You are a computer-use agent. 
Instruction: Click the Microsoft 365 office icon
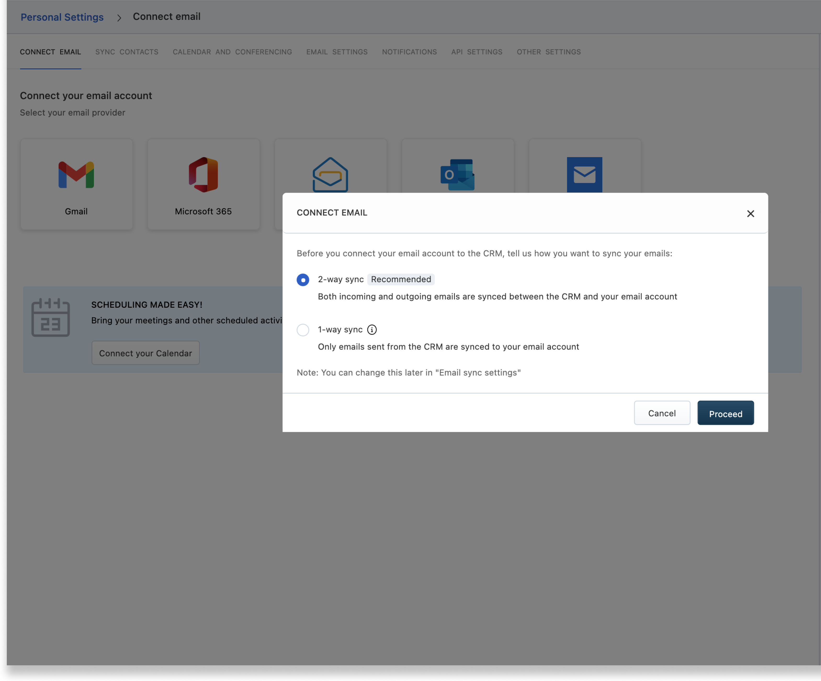203,175
